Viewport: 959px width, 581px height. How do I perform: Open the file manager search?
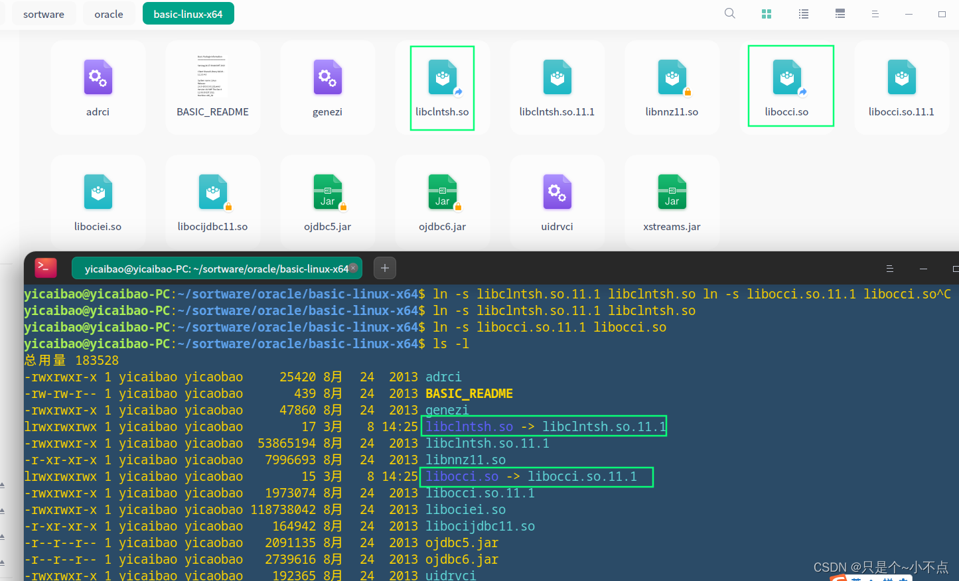coord(729,13)
